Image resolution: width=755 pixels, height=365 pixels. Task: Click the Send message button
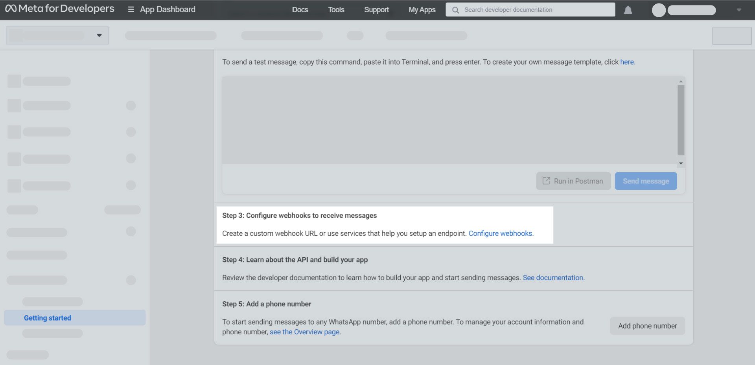pyautogui.click(x=646, y=181)
